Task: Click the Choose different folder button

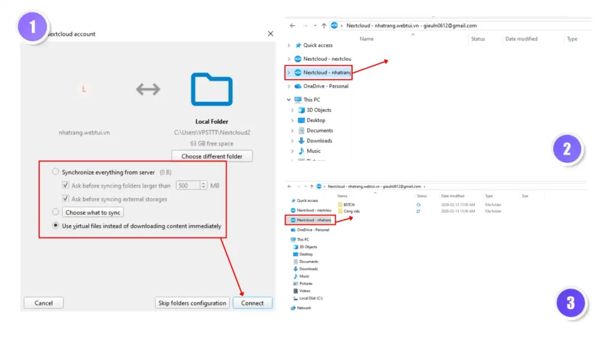Action: click(x=211, y=156)
